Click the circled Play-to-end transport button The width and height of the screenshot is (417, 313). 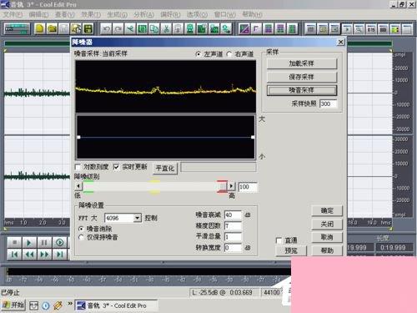[59, 243]
